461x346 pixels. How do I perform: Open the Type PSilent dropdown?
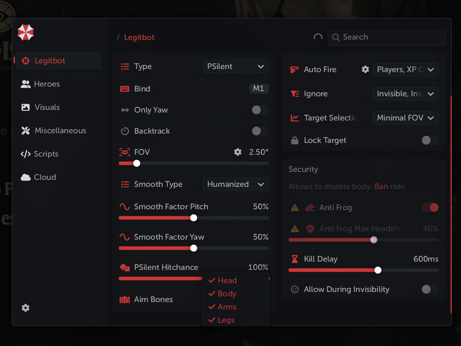pos(236,66)
